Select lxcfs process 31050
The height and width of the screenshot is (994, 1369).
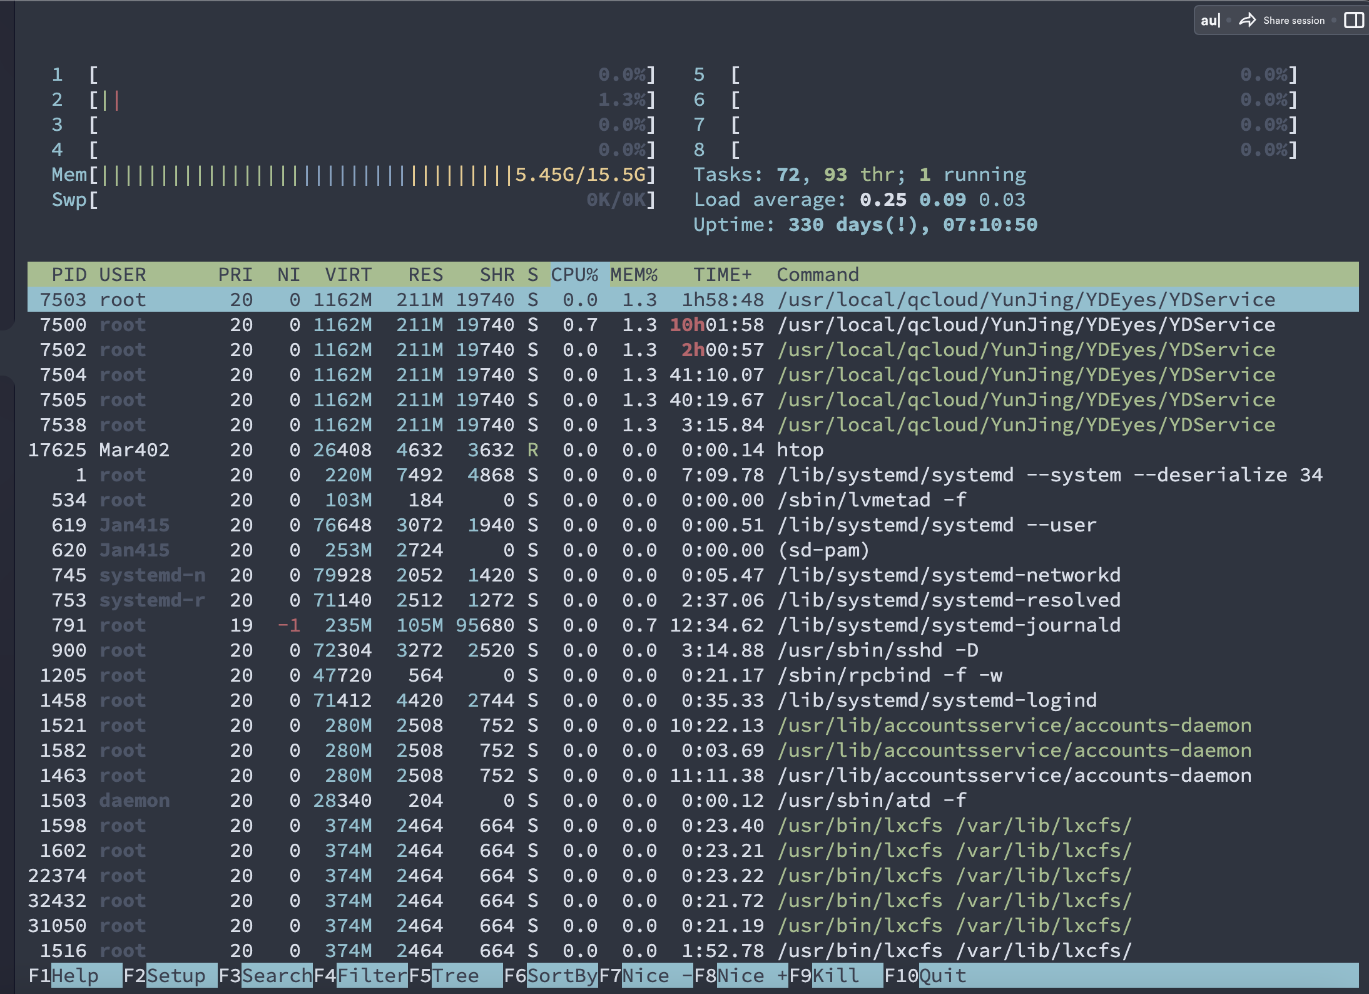pos(693,925)
